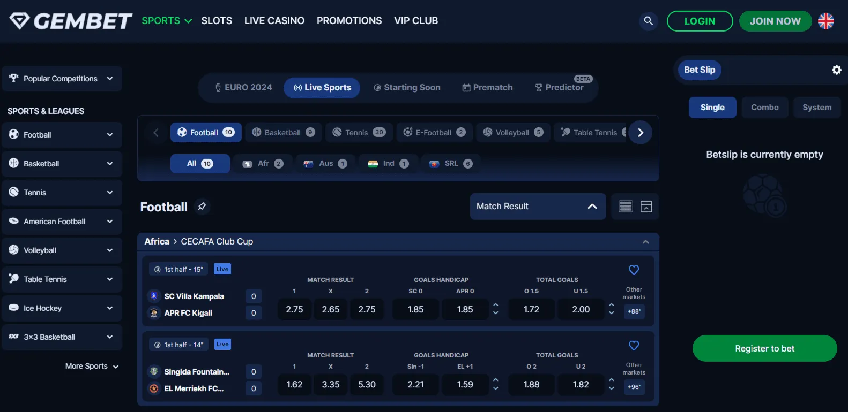The image size is (848, 412).
Task: Expand 3x3 Basketball in the sidebar
Action: click(62, 337)
